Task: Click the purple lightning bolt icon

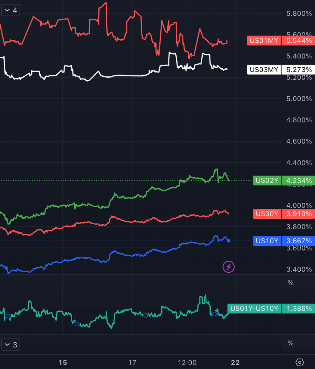Action: tap(229, 266)
